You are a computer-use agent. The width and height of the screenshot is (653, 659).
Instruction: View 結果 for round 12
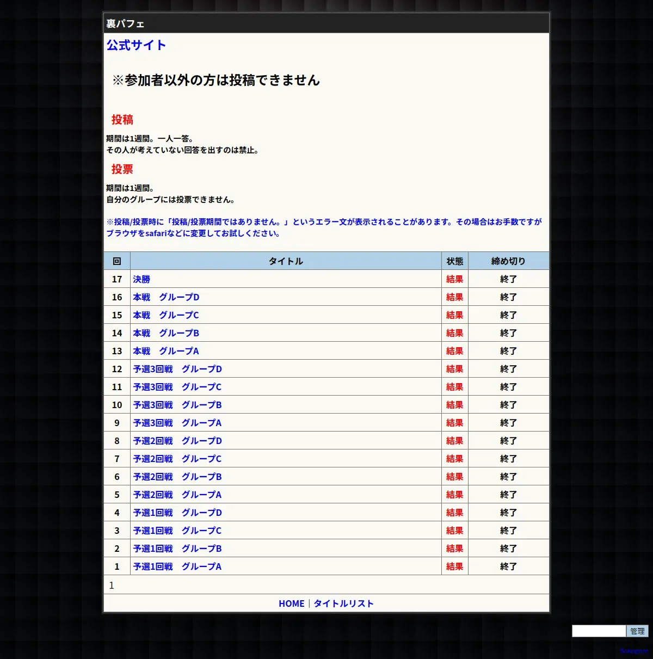pos(455,369)
